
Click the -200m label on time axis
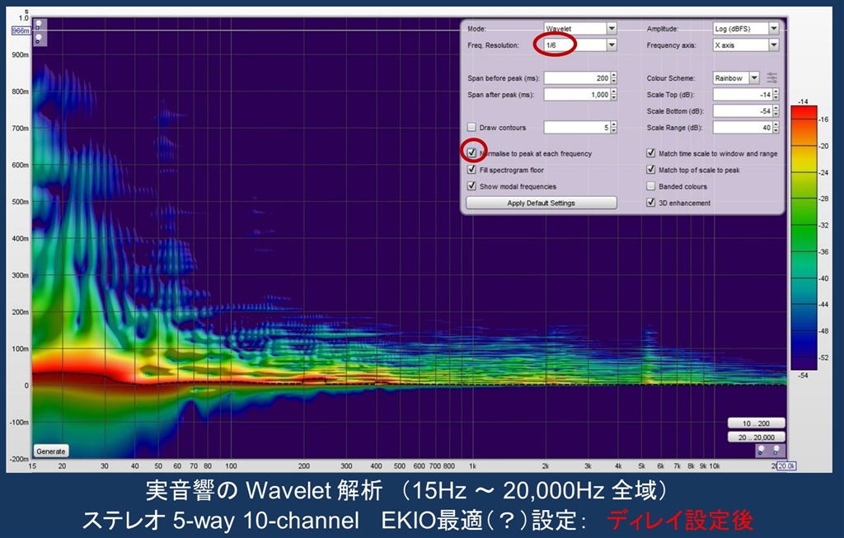[x=19, y=459]
